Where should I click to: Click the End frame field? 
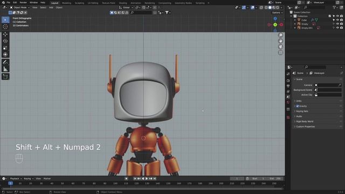click(275, 178)
